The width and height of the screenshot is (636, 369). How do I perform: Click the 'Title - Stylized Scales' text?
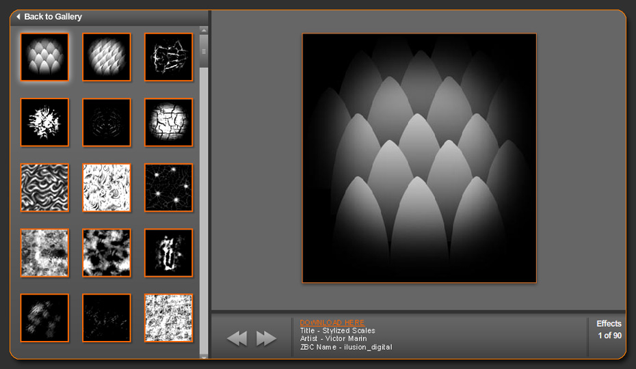[x=337, y=331]
